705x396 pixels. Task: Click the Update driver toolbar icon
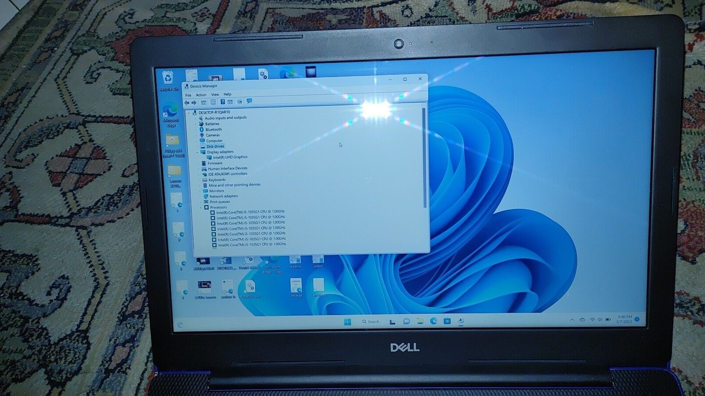(240, 102)
